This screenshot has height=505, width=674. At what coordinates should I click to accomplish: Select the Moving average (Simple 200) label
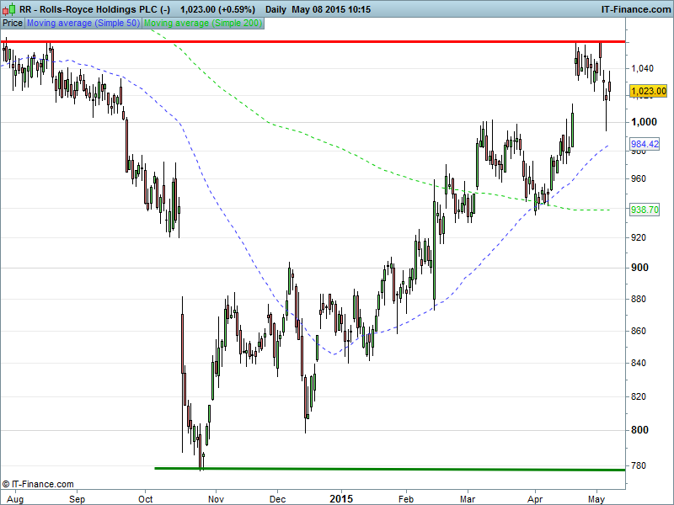(203, 24)
